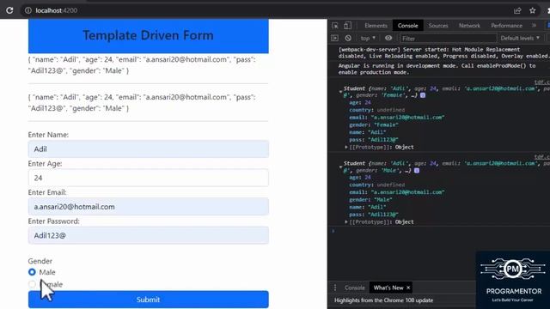Screen dimensions: 550x309
Task: Open the Sources tab
Action: point(438,26)
